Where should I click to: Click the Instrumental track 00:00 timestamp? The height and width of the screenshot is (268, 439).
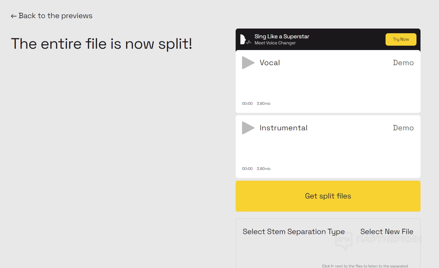[x=247, y=169]
